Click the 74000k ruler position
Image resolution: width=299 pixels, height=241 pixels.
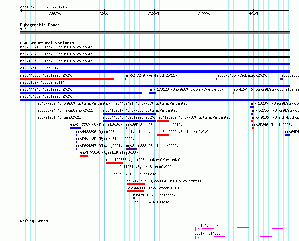(204, 13)
